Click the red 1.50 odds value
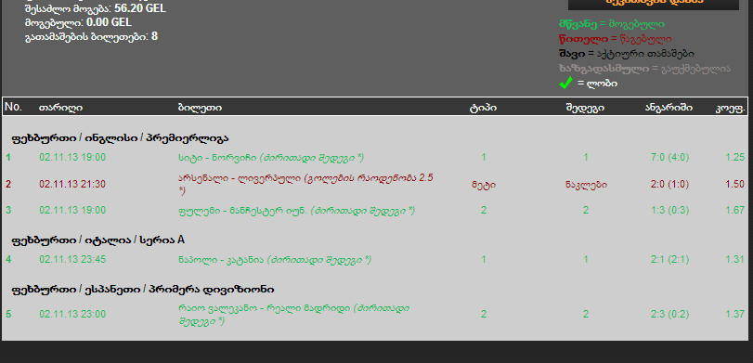753x363 pixels. pyautogui.click(x=735, y=185)
